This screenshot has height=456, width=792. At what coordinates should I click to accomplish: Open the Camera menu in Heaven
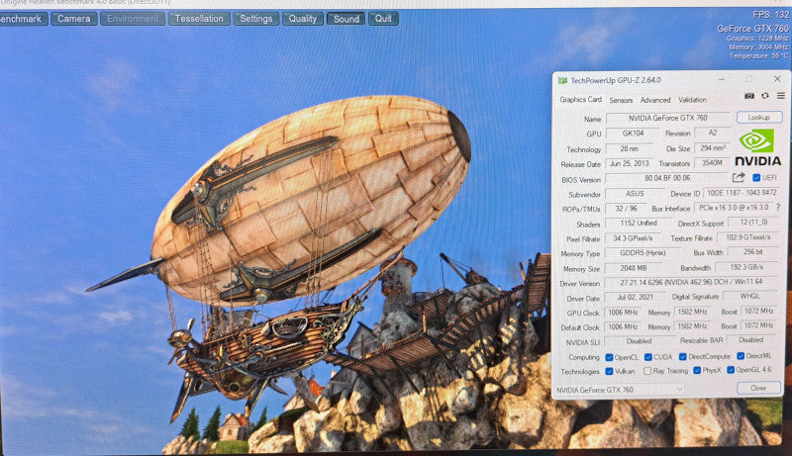(x=73, y=19)
